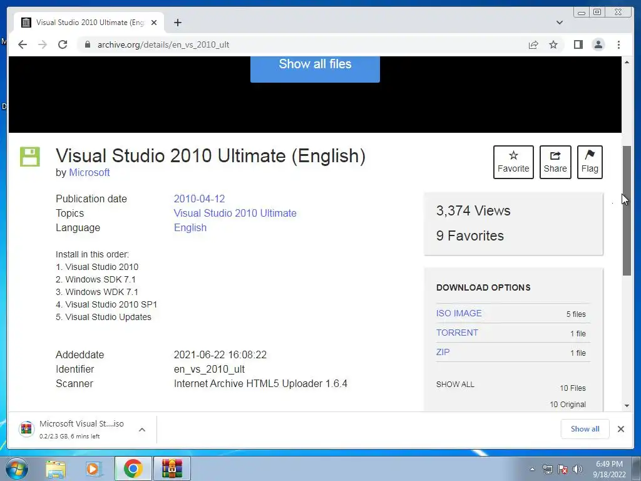Open ISO IMAGE download option
The height and width of the screenshot is (481, 641).
[x=459, y=313]
